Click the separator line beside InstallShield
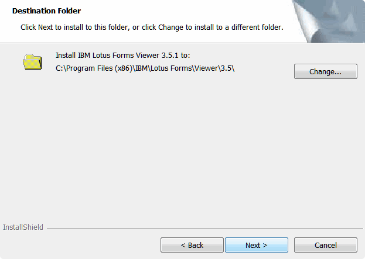This screenshot has height=259, width=365. tap(205, 229)
